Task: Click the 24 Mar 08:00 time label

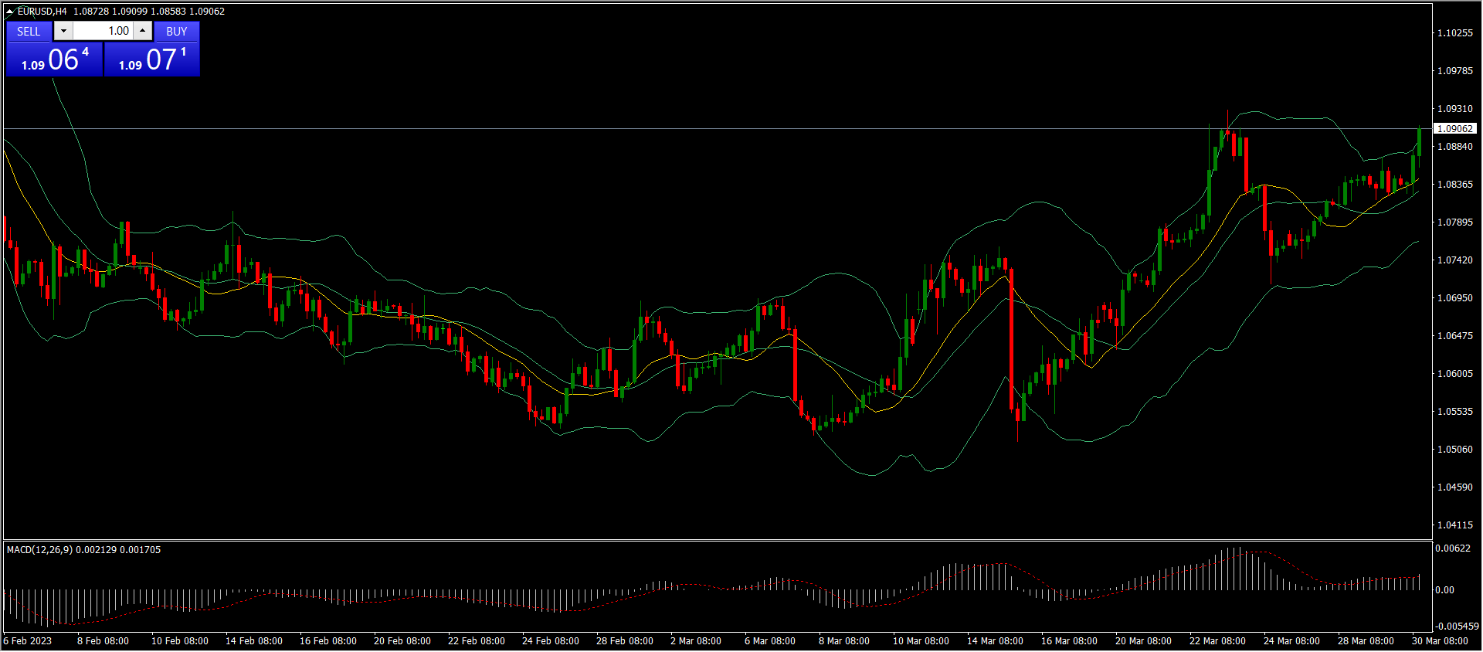Action: (1292, 641)
